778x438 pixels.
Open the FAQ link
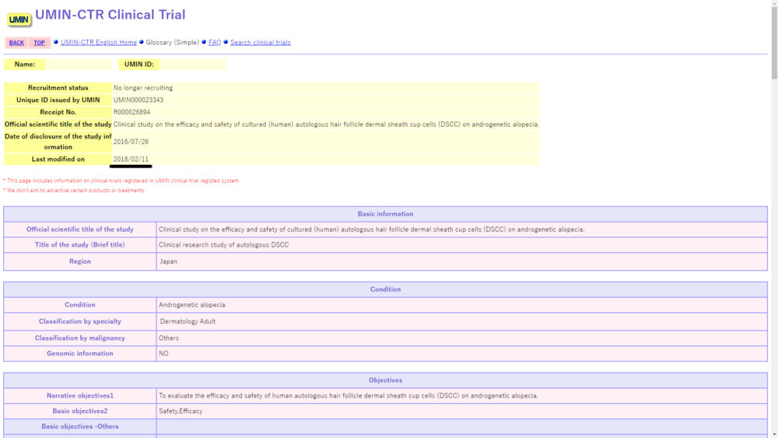click(214, 42)
